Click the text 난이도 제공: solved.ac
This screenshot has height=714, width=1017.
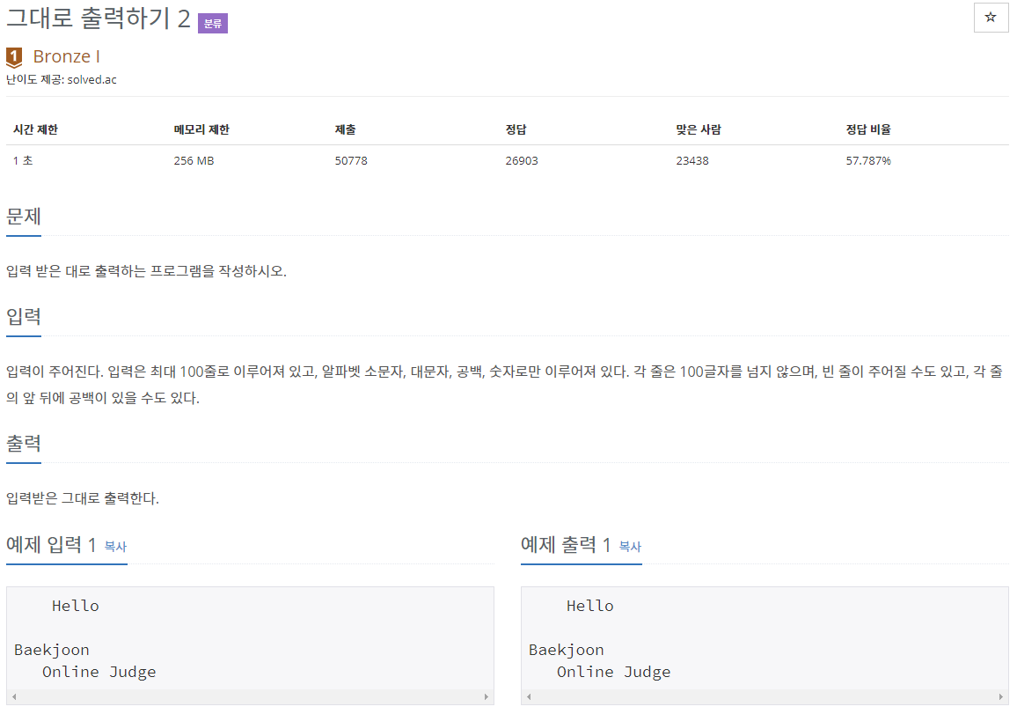pos(62,80)
